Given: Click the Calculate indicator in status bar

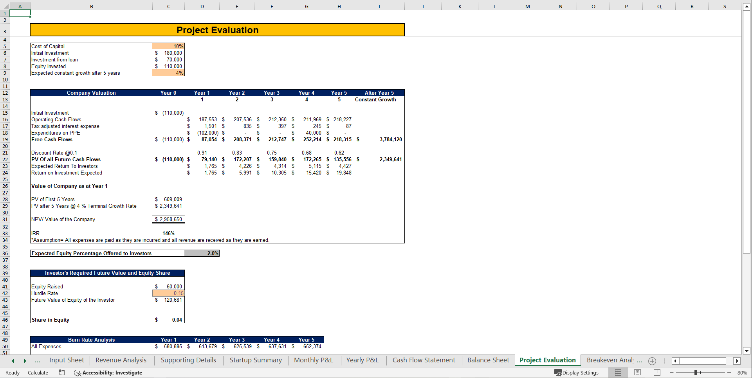Looking at the screenshot, I should point(38,373).
